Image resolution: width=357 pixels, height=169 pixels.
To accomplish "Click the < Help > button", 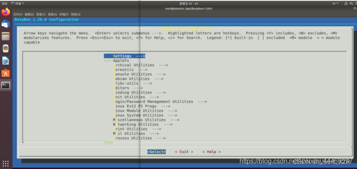I will (212, 152).
